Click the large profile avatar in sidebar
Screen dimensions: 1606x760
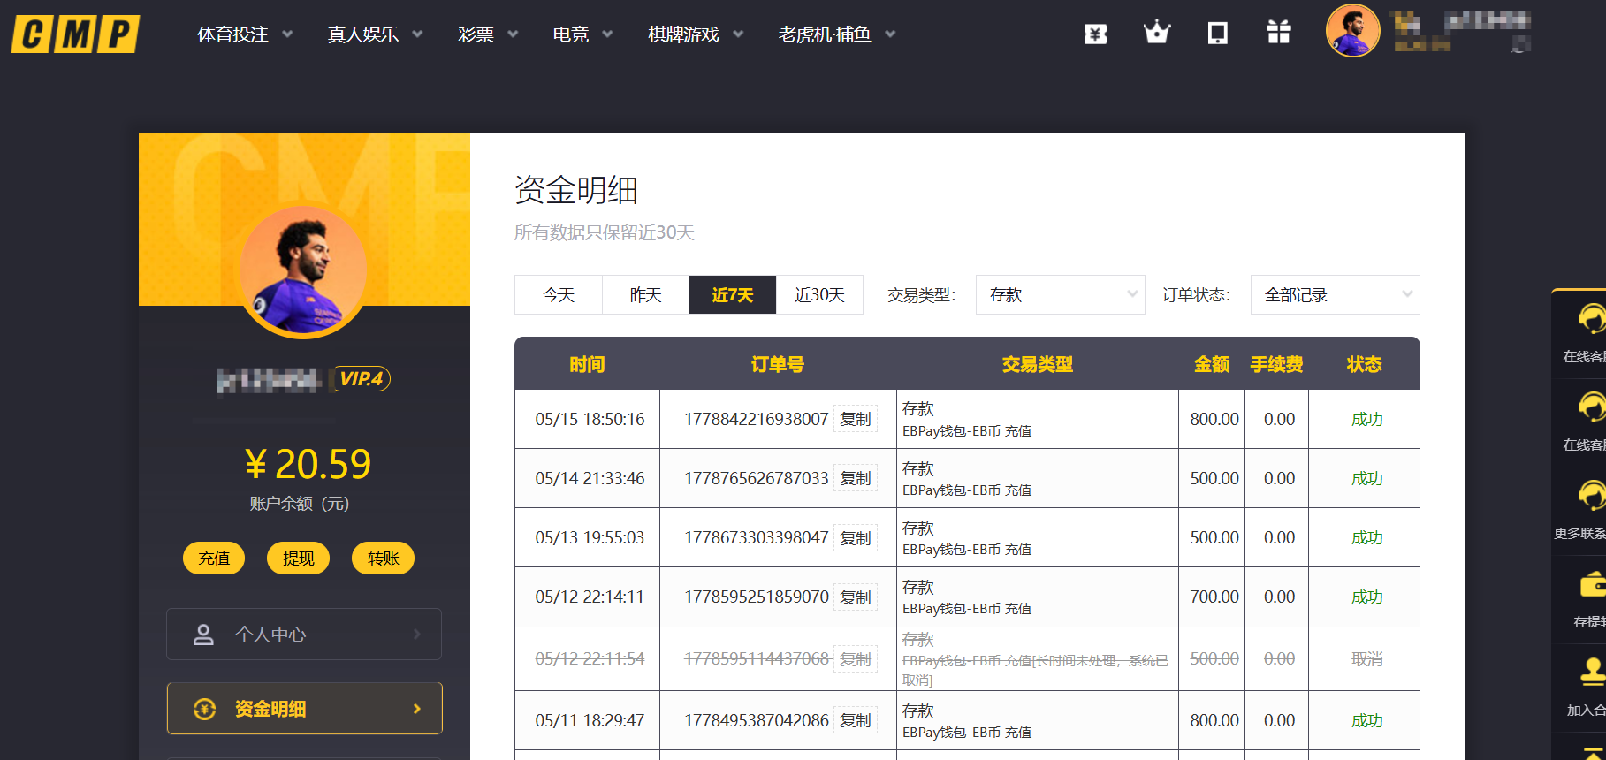point(303,272)
